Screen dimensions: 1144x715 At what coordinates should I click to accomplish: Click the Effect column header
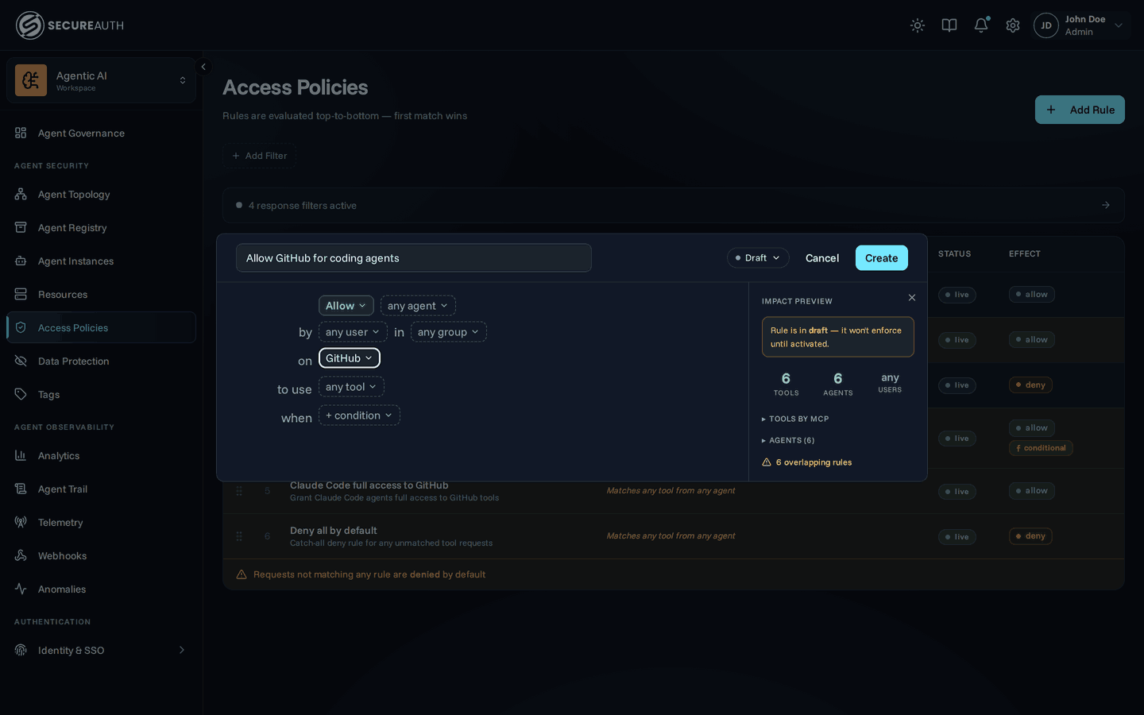1025,254
